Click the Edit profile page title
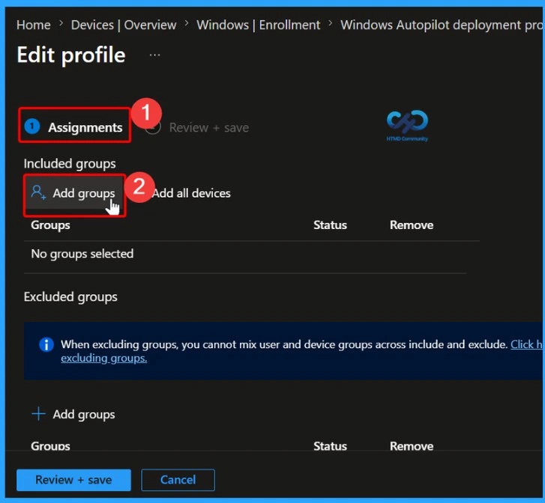This screenshot has height=503, width=545. click(71, 55)
